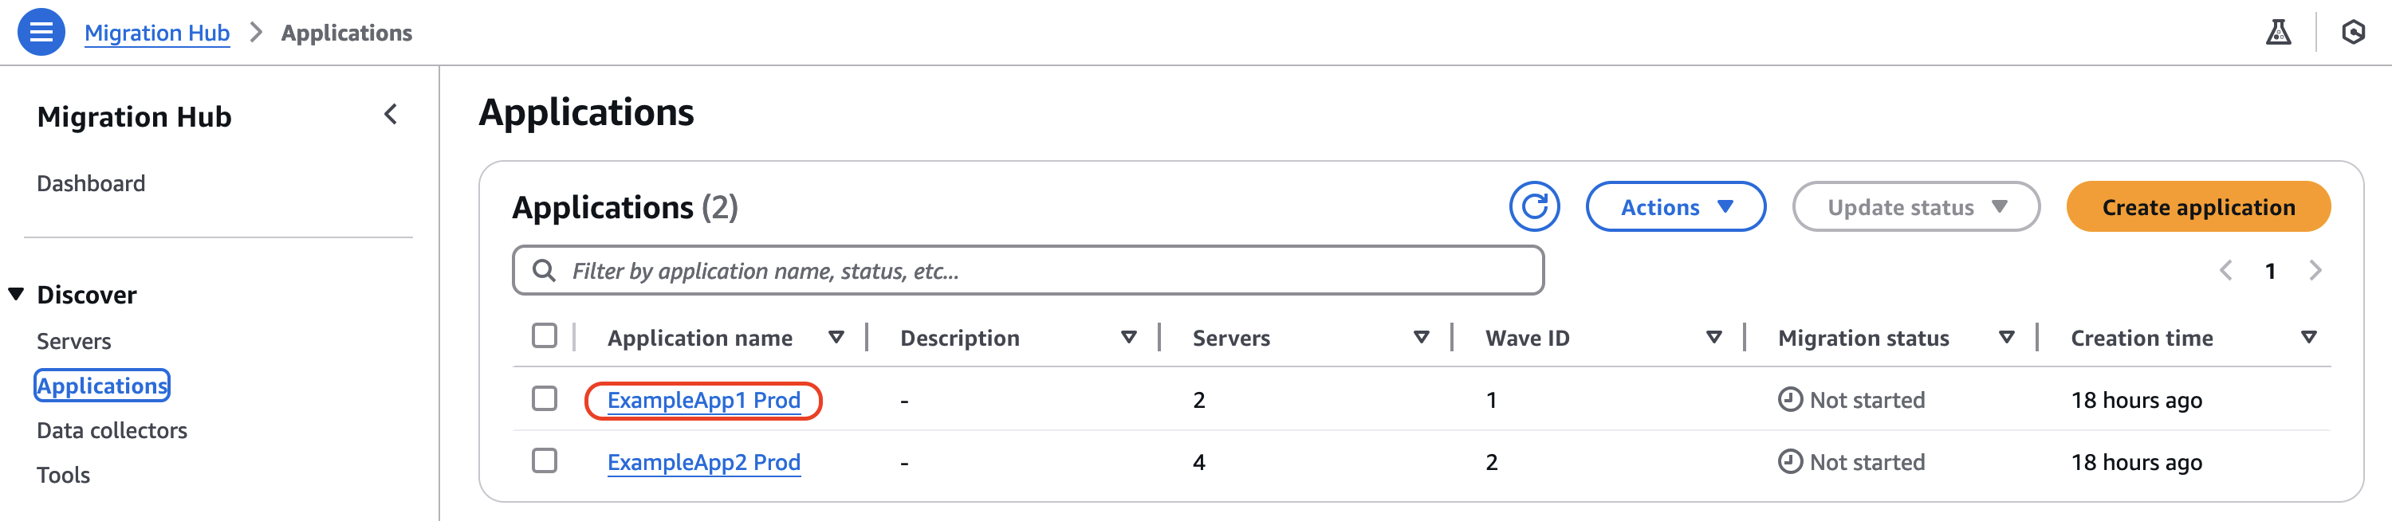Image resolution: width=2392 pixels, height=521 pixels.
Task: Open the Actions dropdown
Action: tap(1674, 207)
